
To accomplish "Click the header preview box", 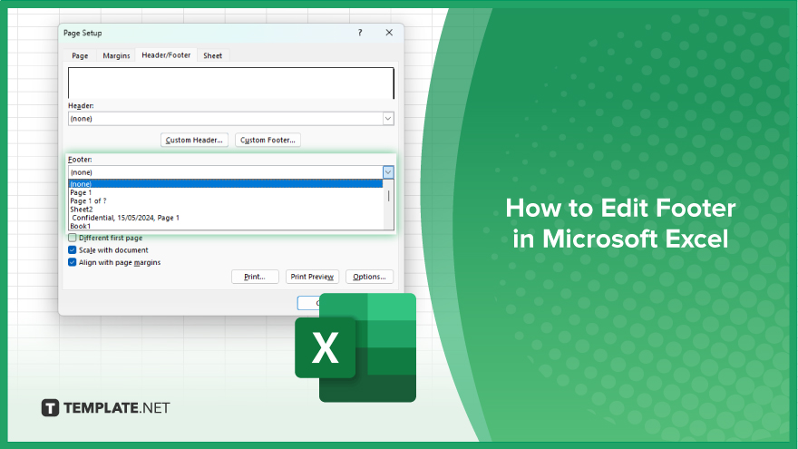I will pyautogui.click(x=231, y=83).
